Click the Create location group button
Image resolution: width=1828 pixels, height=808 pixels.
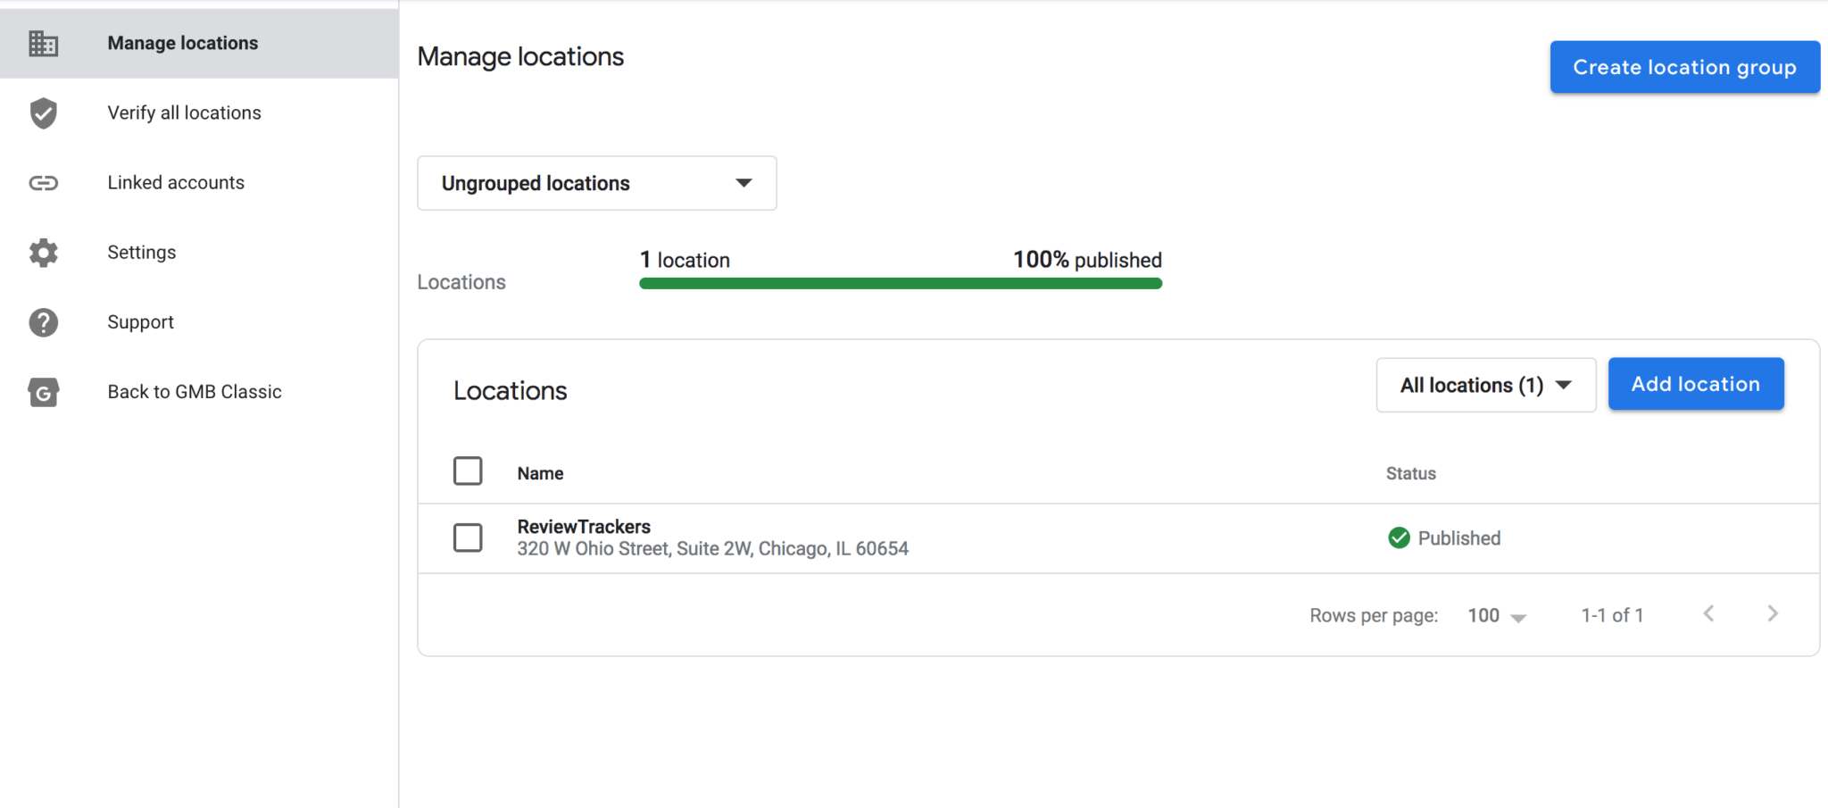point(1684,67)
